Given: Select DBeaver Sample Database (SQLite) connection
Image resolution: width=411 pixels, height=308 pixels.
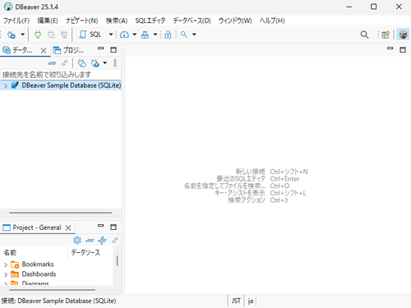Looking at the screenshot, I should click(x=72, y=85).
